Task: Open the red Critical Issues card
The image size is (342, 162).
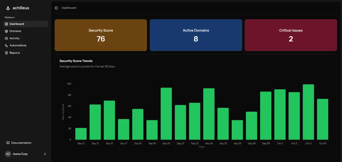Action: tap(291, 35)
